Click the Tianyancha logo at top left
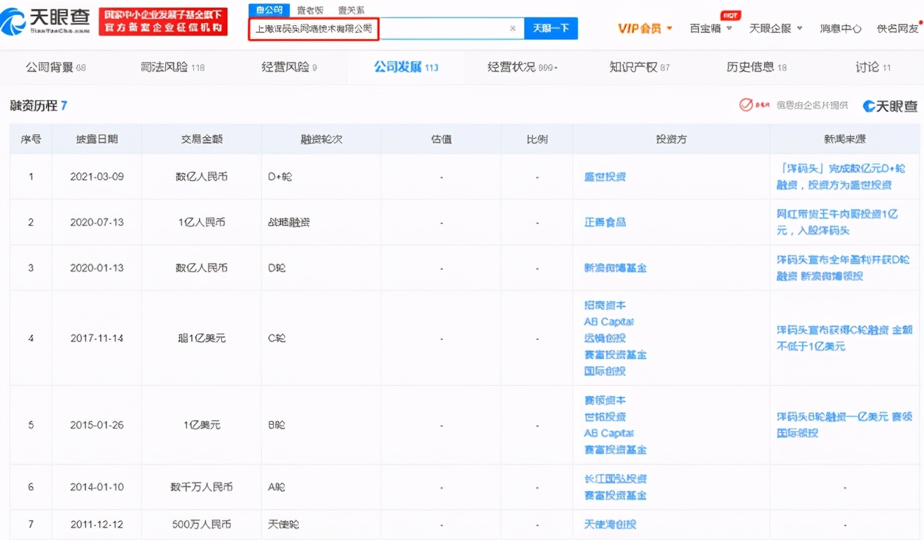This screenshot has width=924, height=540. pyautogui.click(x=45, y=18)
